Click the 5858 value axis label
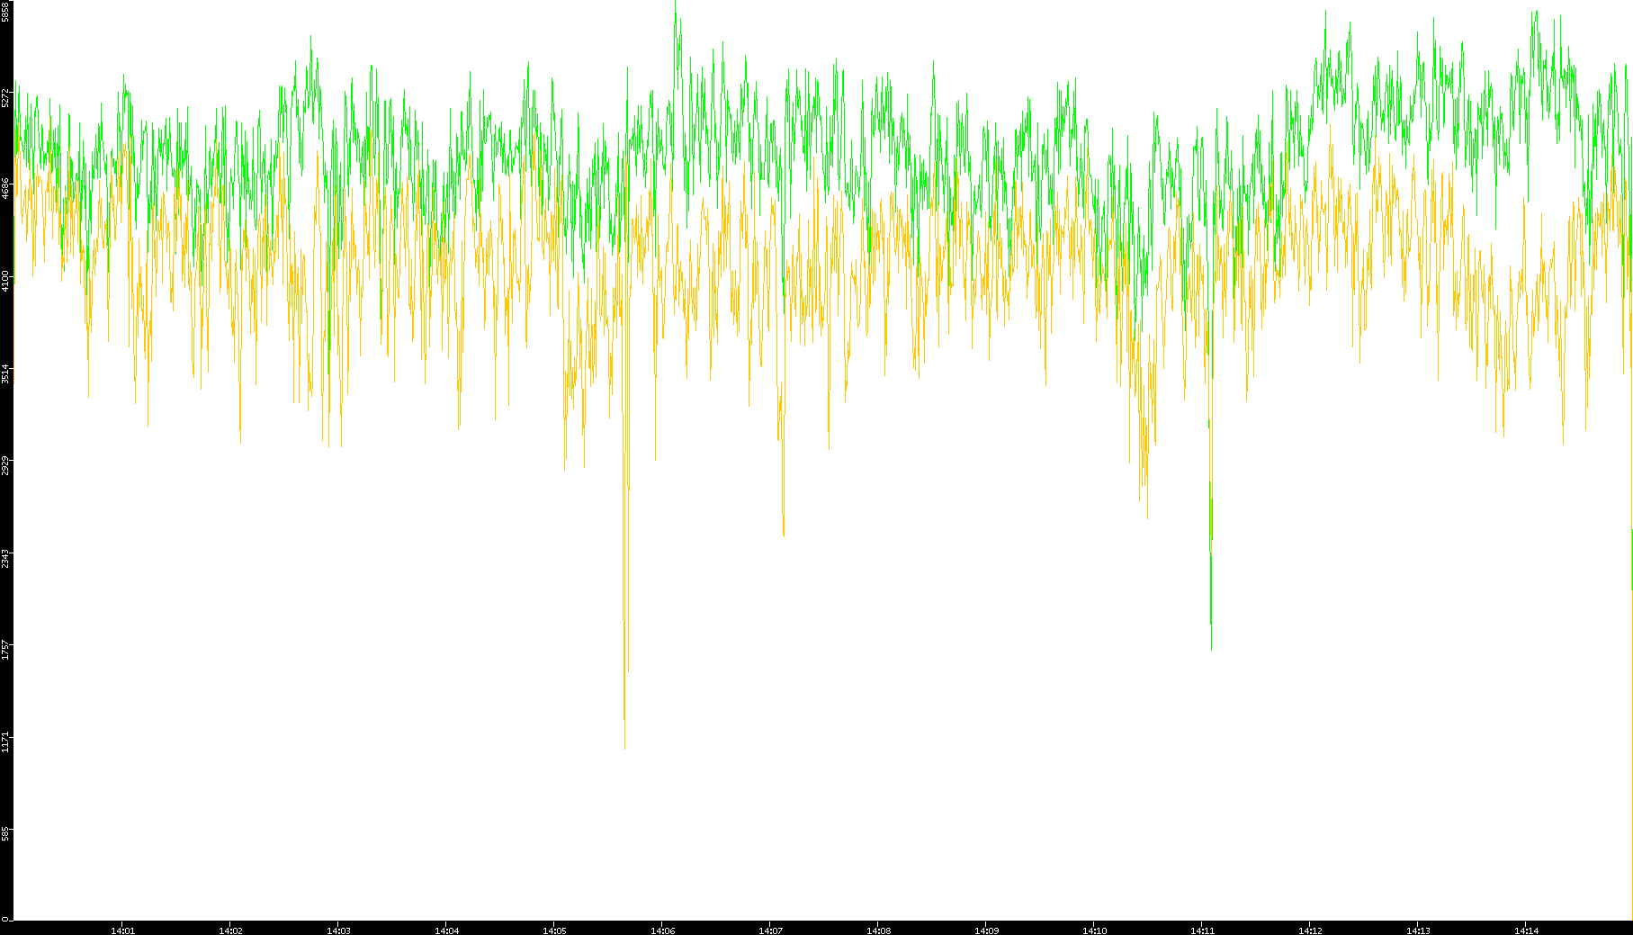 pyautogui.click(x=5, y=12)
